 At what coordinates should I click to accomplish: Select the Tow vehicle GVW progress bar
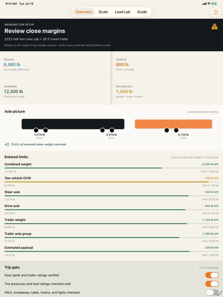tap(111, 182)
